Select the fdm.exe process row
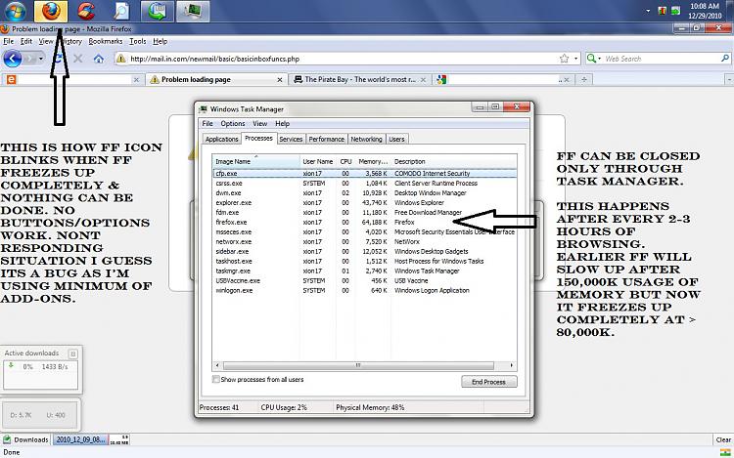 (365, 213)
